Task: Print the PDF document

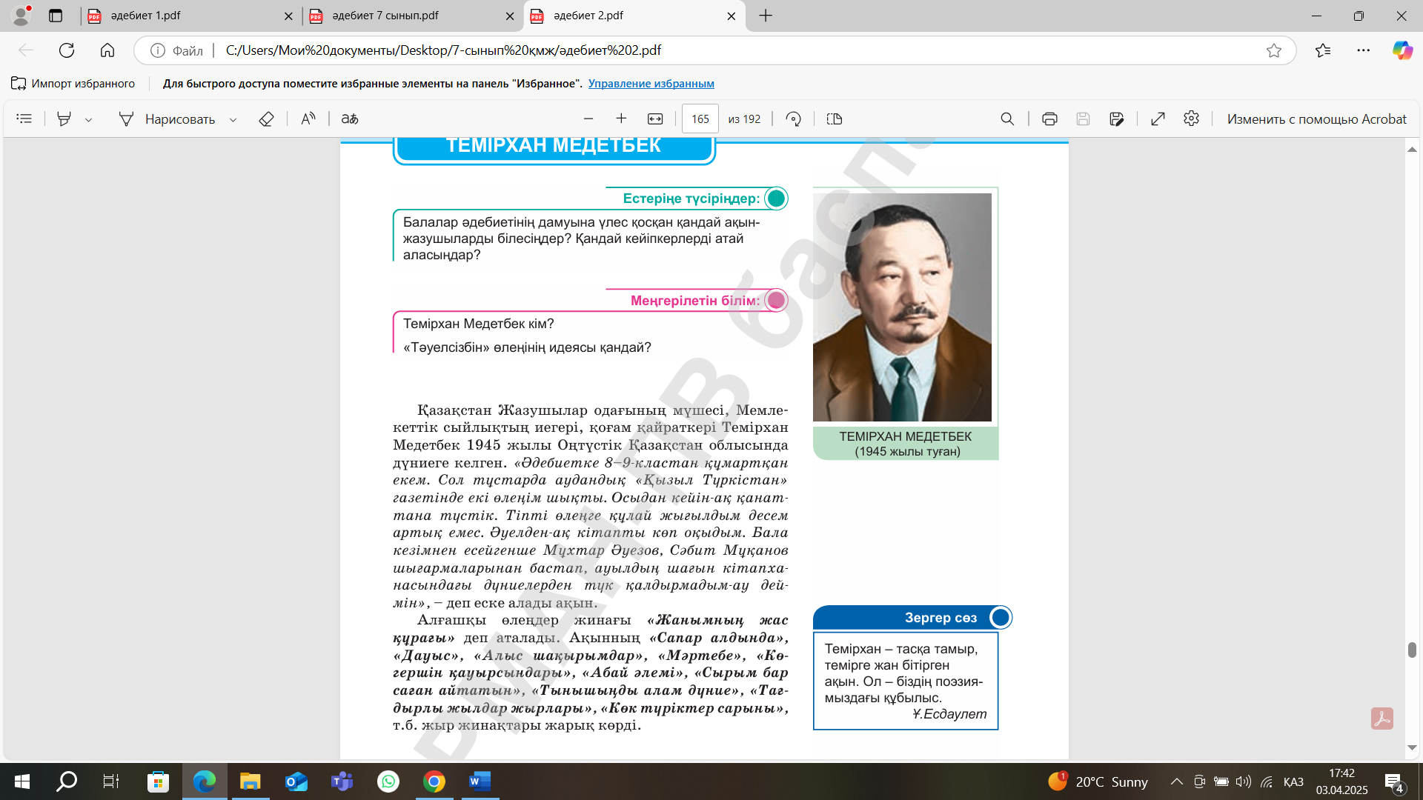Action: (1049, 119)
